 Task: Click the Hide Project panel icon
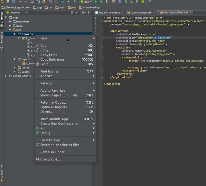click(89, 13)
